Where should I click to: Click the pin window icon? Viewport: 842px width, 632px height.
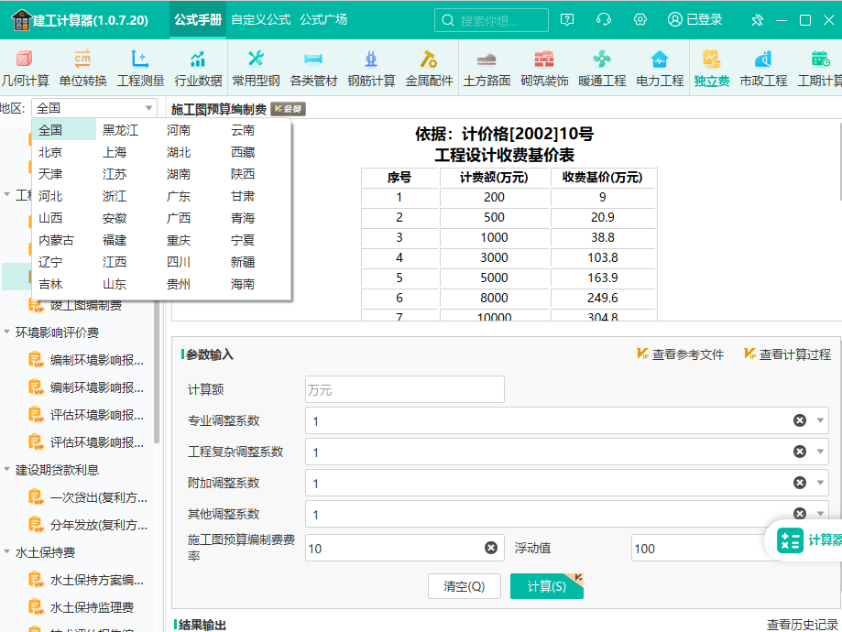757,20
